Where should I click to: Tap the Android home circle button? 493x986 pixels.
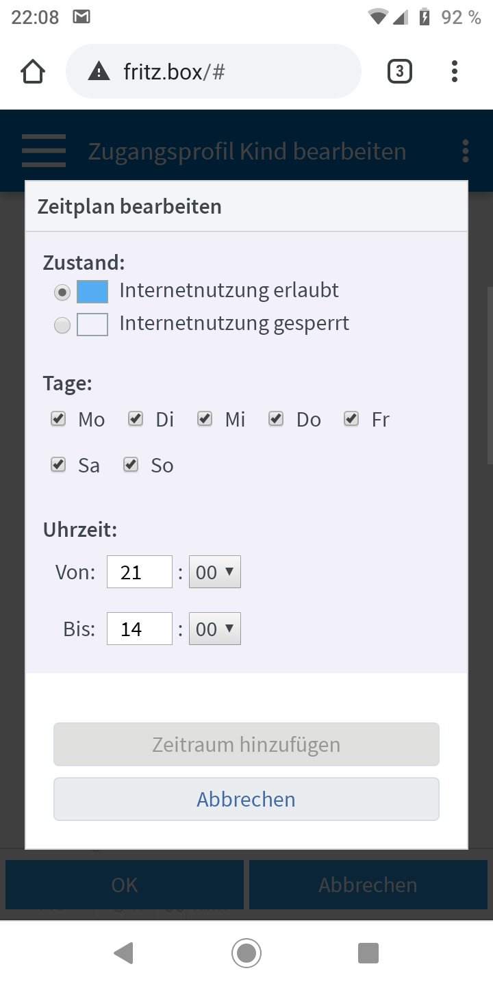pyautogui.click(x=246, y=953)
